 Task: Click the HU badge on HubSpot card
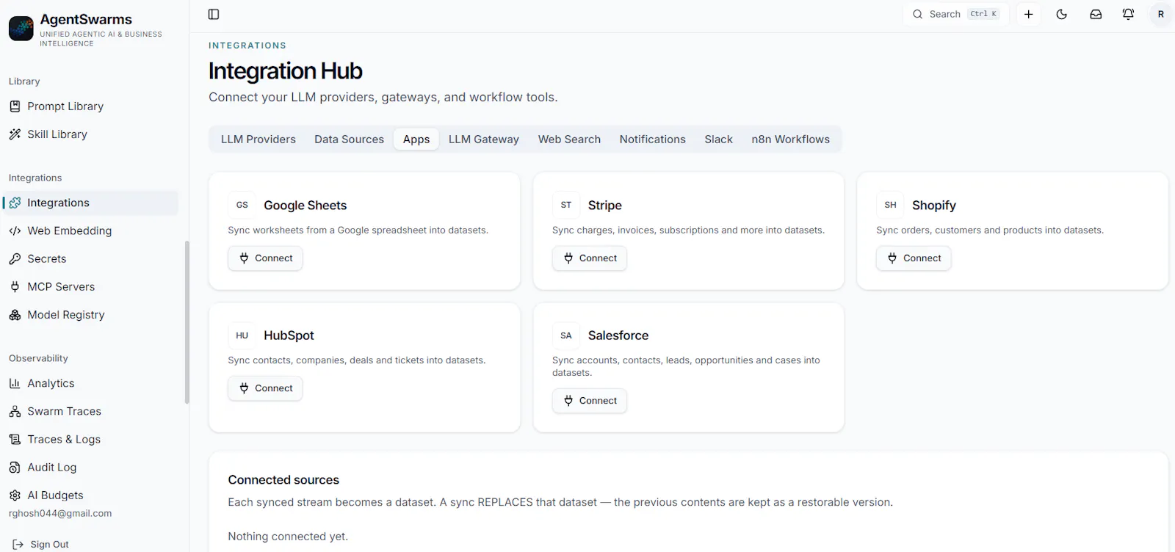(242, 335)
